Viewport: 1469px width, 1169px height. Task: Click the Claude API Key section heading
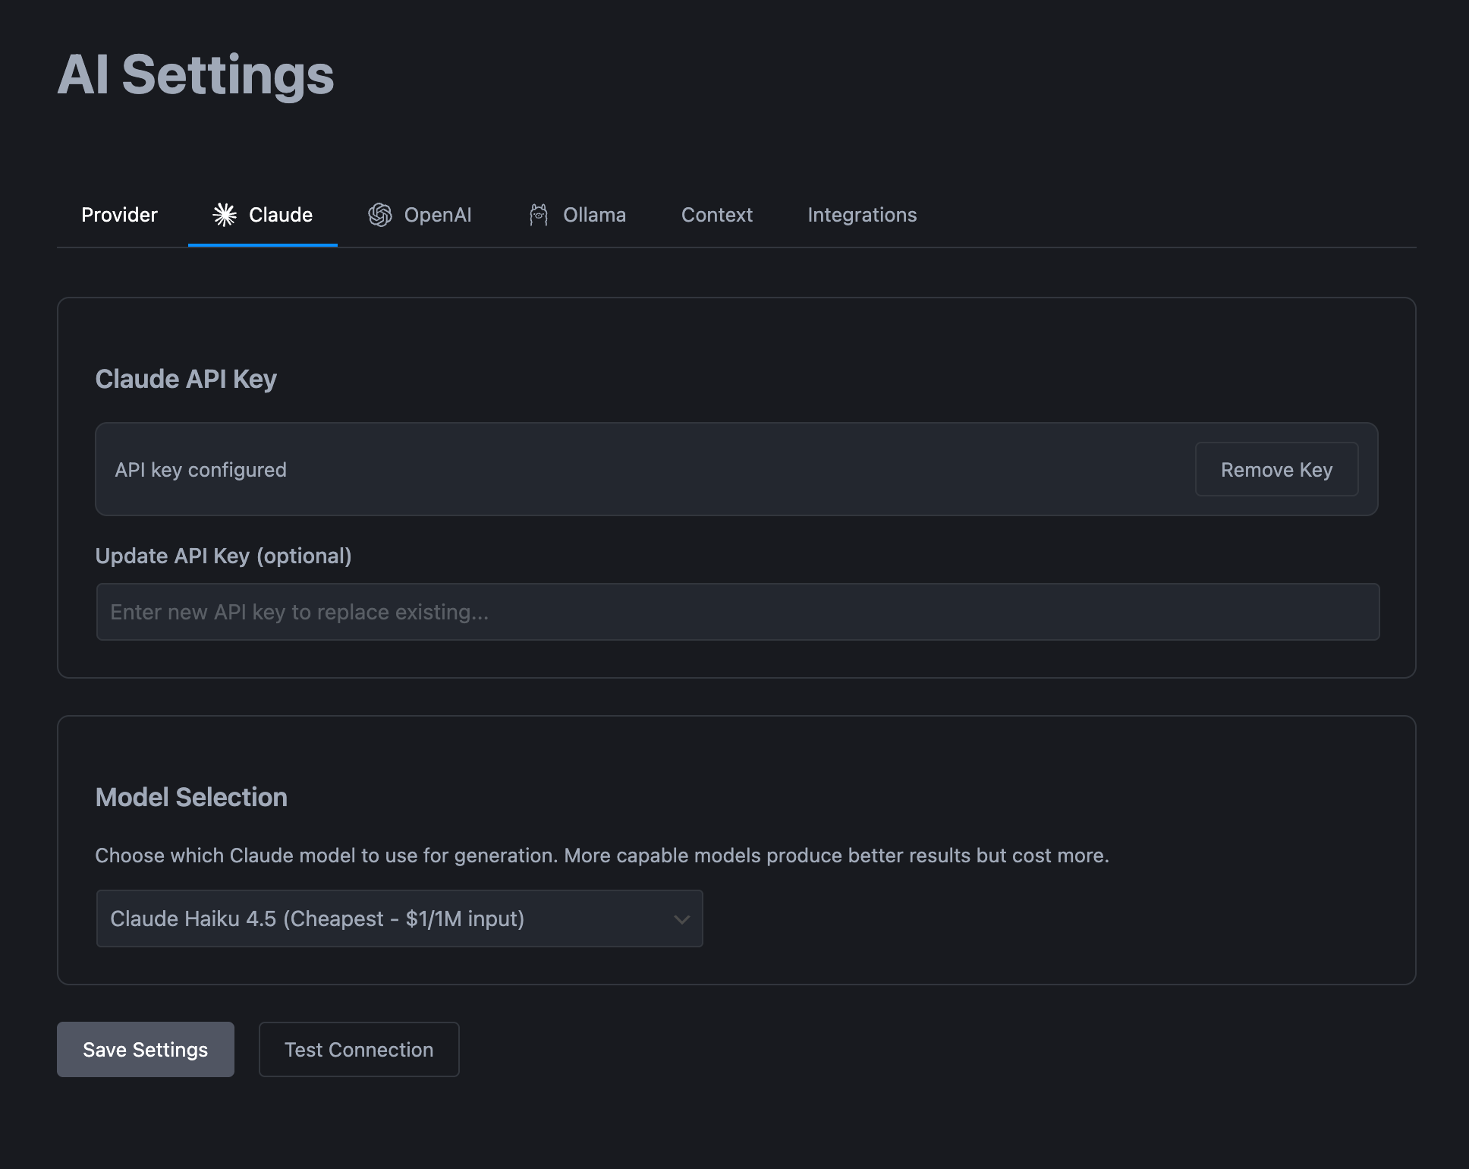[186, 379]
